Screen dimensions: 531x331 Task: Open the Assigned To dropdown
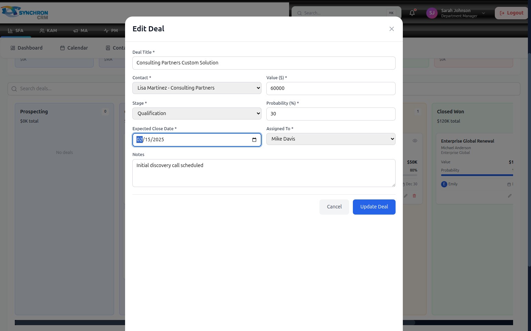click(331, 139)
